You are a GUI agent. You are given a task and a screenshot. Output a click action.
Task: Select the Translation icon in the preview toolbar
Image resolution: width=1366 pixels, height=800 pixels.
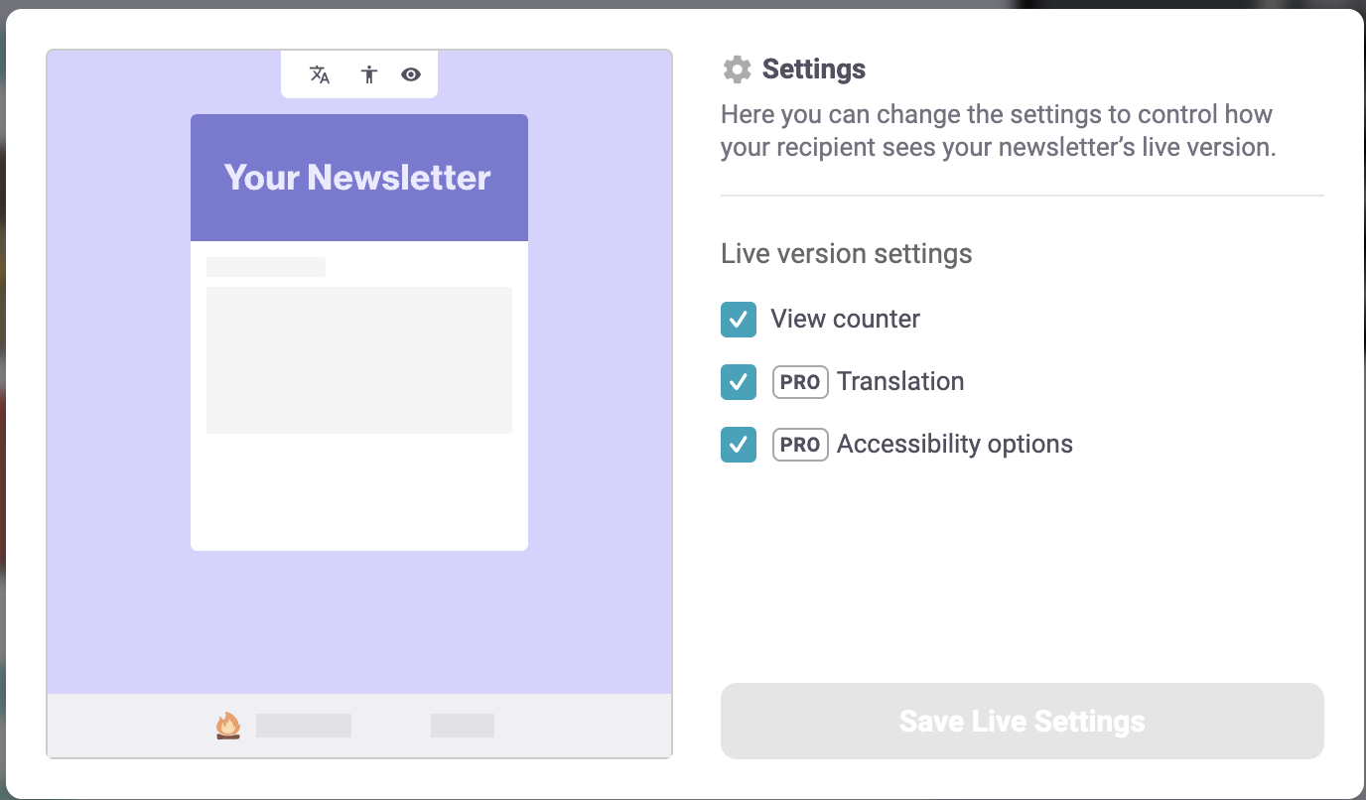click(x=320, y=73)
